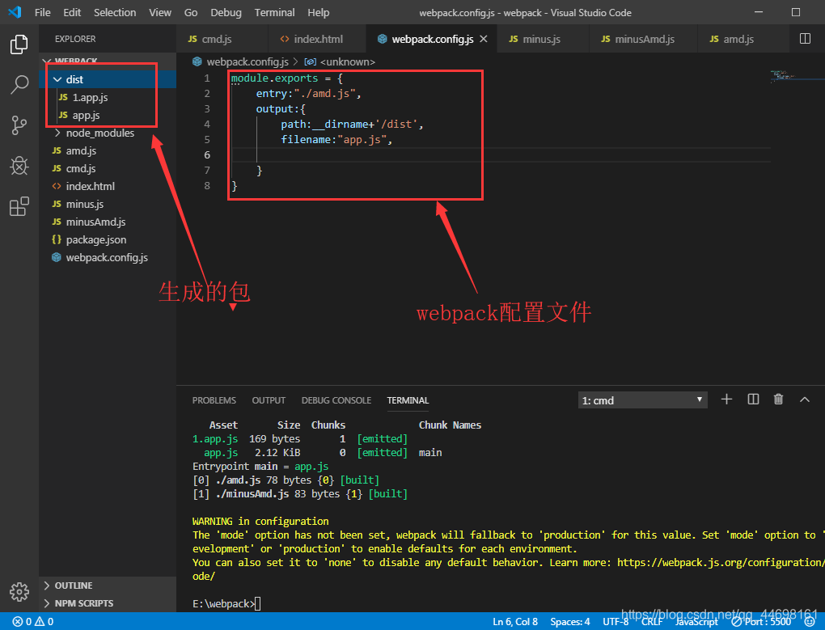825x630 pixels.
Task: Open the Edit menu
Action: pos(72,12)
